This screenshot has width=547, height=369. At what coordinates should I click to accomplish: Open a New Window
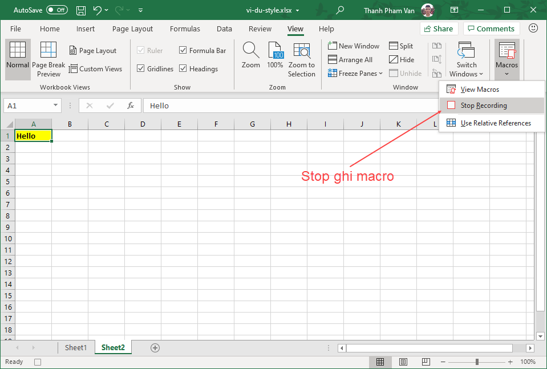click(354, 46)
